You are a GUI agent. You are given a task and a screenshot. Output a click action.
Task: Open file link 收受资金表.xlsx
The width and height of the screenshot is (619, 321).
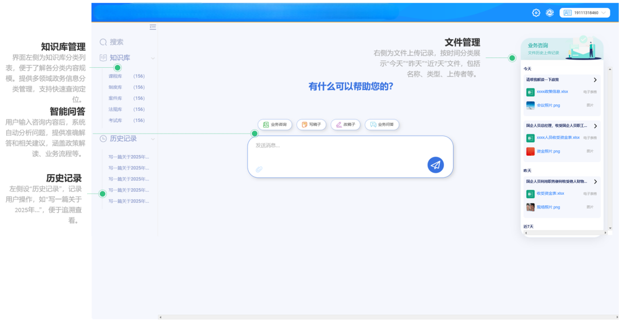coord(551,194)
